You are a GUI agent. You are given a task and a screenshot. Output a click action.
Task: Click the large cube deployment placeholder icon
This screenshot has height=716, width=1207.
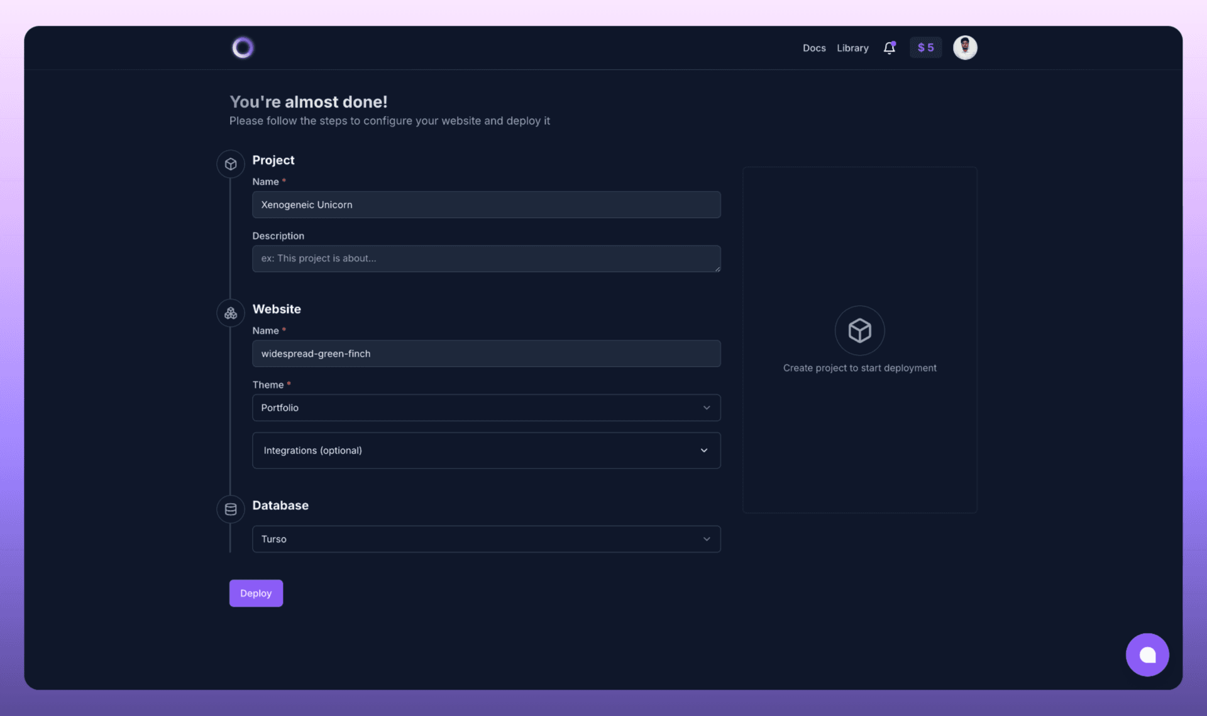(859, 330)
